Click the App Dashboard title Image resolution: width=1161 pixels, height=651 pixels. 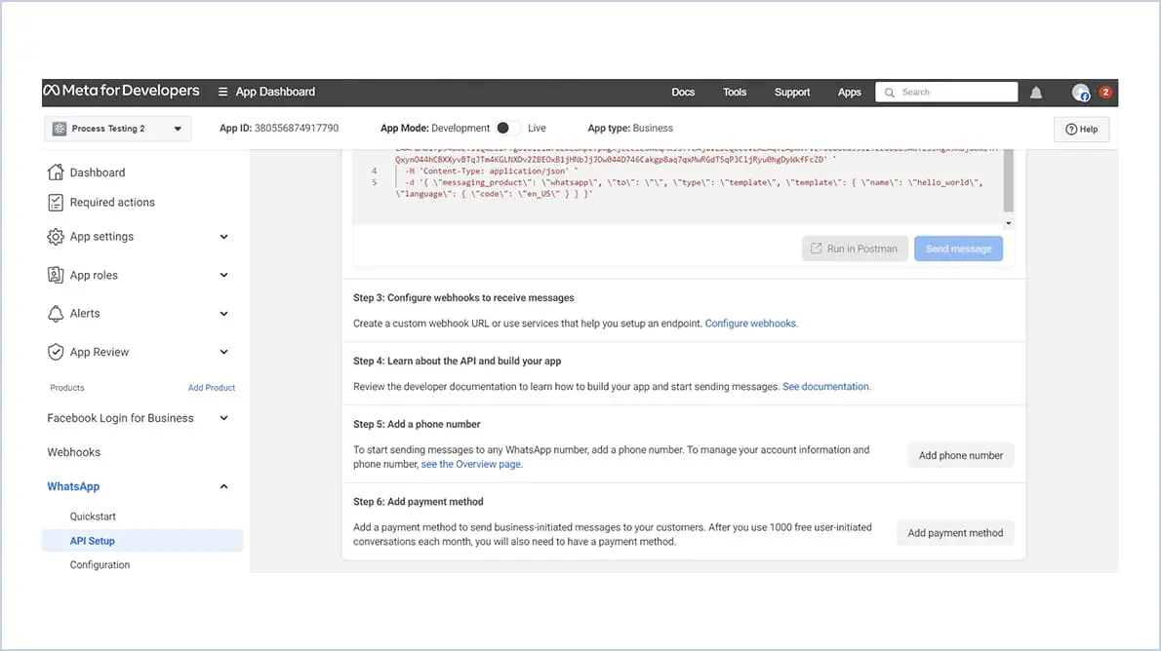pos(275,92)
